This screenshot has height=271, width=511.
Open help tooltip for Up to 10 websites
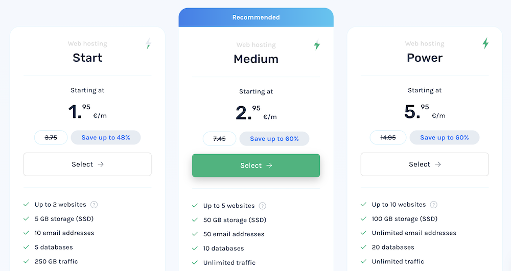(x=433, y=205)
